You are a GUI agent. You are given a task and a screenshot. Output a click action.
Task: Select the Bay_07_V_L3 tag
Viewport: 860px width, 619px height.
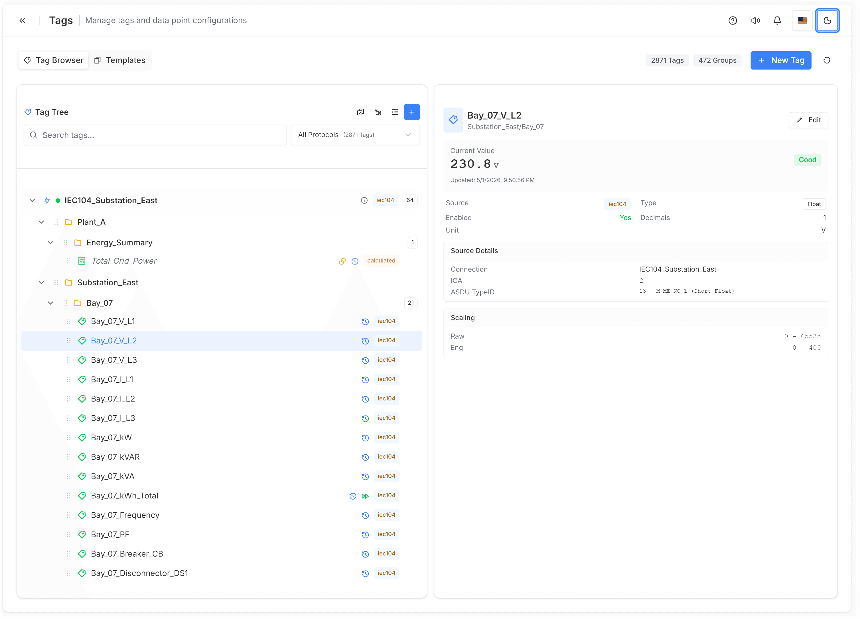222,361
